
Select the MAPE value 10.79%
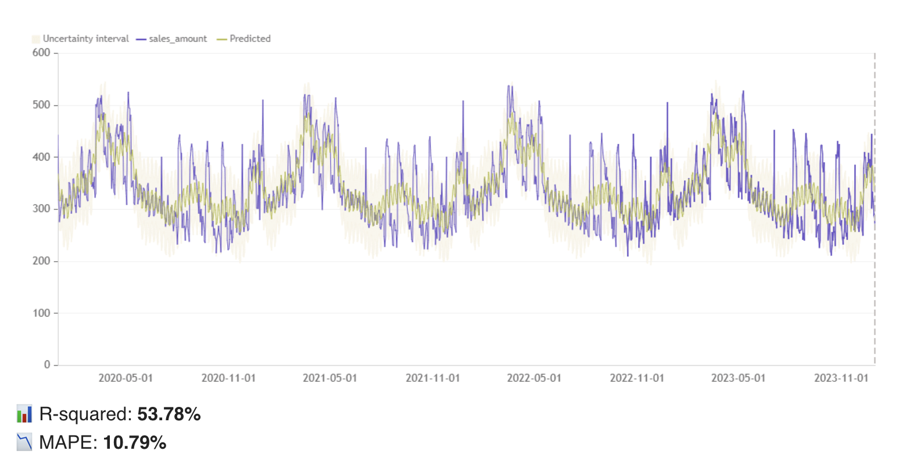[135, 443]
